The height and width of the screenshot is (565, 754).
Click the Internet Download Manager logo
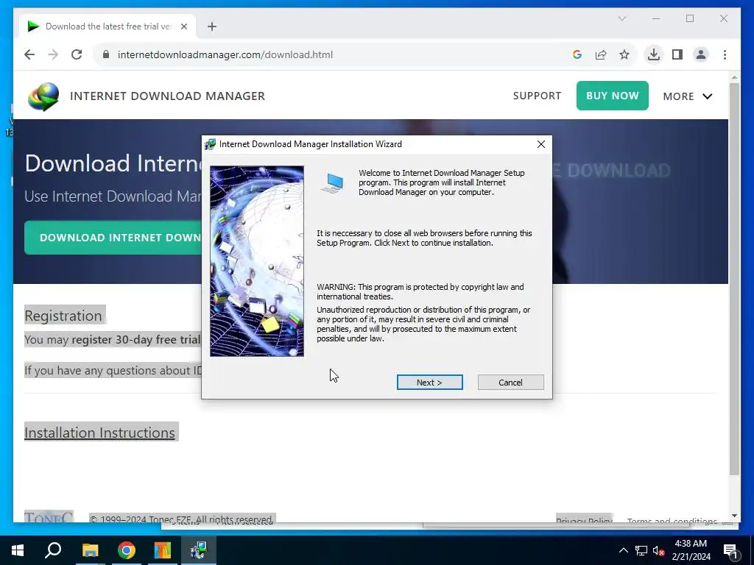43,96
